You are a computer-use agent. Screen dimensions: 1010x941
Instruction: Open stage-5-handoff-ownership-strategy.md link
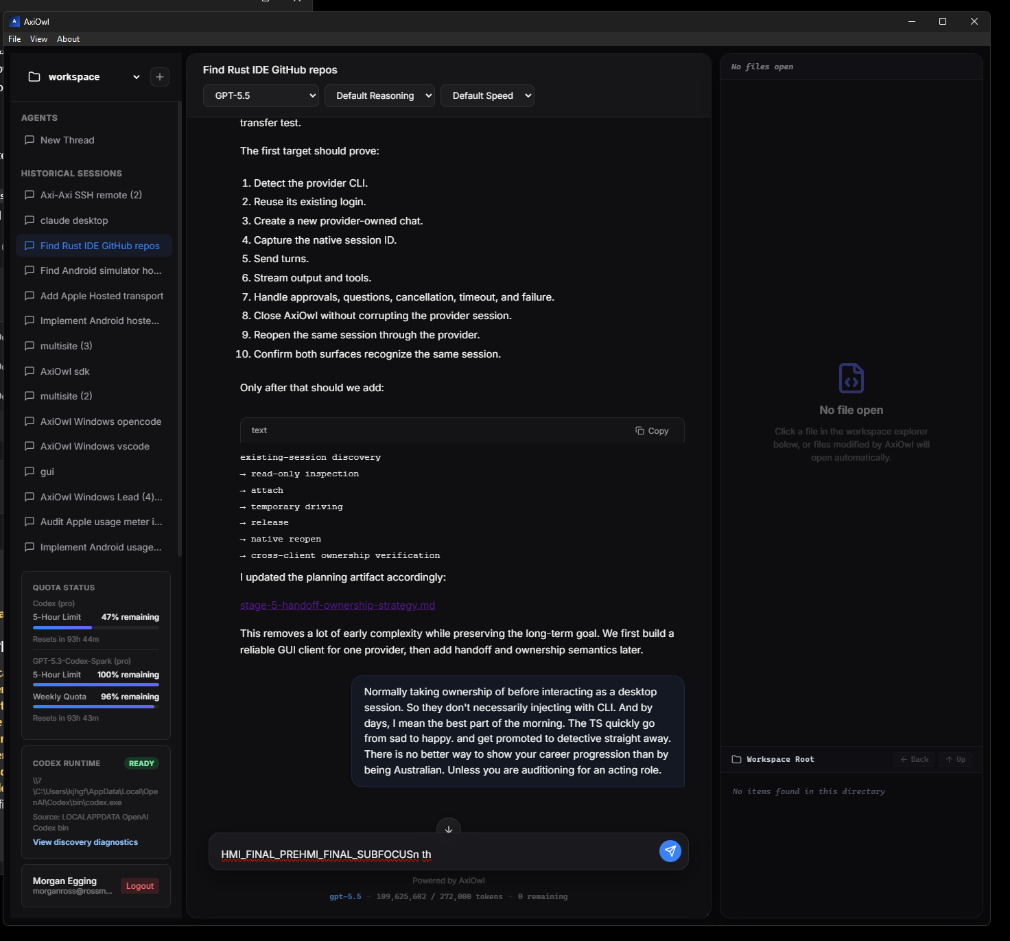click(338, 605)
